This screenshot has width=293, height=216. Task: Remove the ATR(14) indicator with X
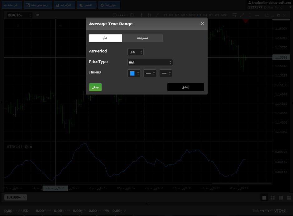click(31, 147)
